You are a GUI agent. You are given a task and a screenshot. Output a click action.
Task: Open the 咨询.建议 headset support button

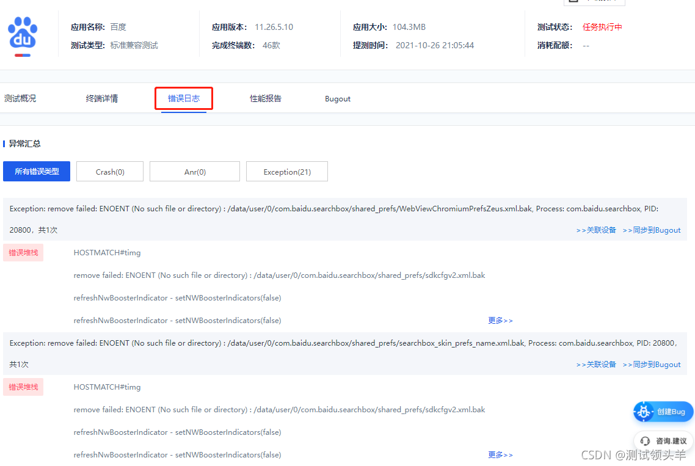[663, 441]
